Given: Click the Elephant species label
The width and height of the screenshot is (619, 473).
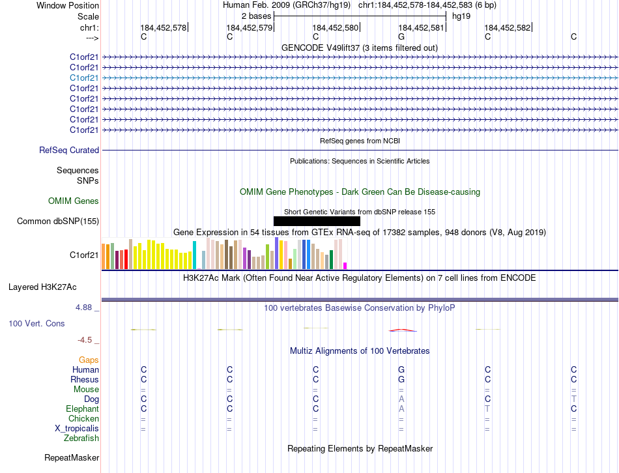Looking at the screenshot, I should 83,408.
